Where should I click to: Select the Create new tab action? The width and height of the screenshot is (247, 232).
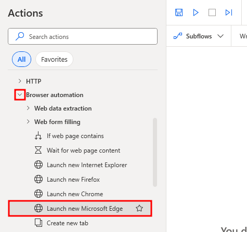pos(68,223)
